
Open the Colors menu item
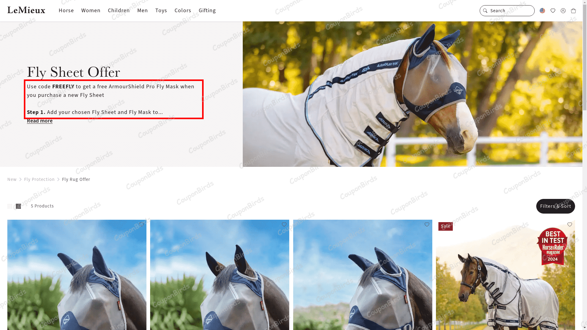coord(183,10)
